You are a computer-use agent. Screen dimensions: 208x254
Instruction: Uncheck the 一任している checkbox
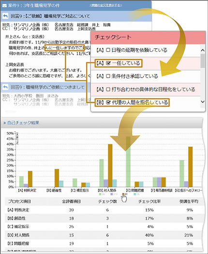pos(108,63)
